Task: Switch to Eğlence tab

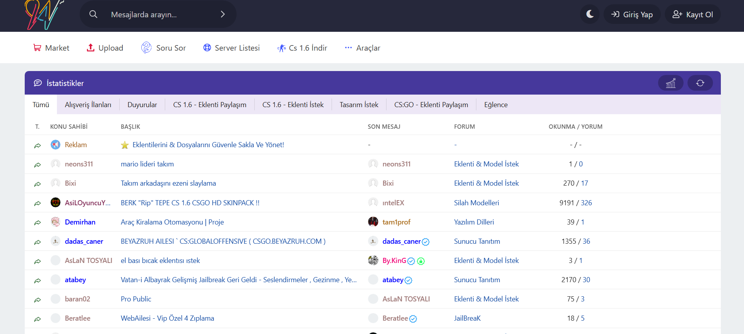Action: [496, 105]
